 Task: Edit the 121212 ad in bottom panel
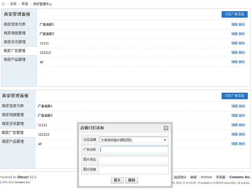click(235, 134)
